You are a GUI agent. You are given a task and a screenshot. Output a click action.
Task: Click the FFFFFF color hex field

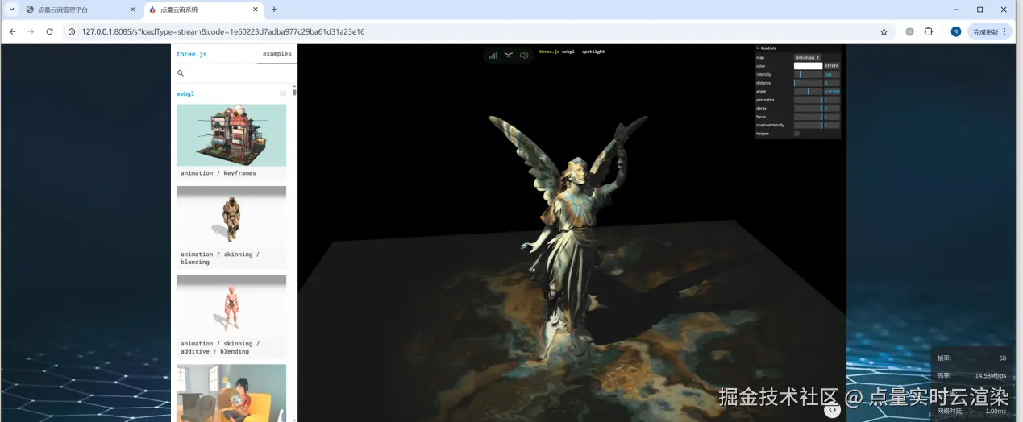832,66
